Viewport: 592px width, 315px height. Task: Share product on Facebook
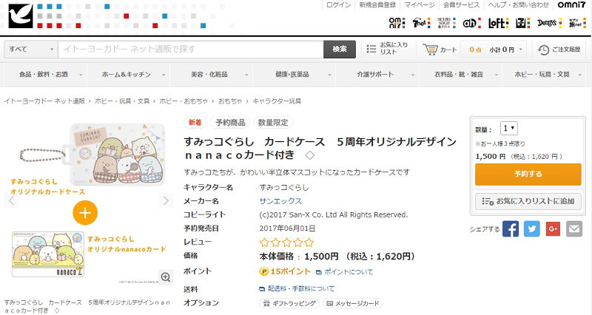(x=511, y=229)
